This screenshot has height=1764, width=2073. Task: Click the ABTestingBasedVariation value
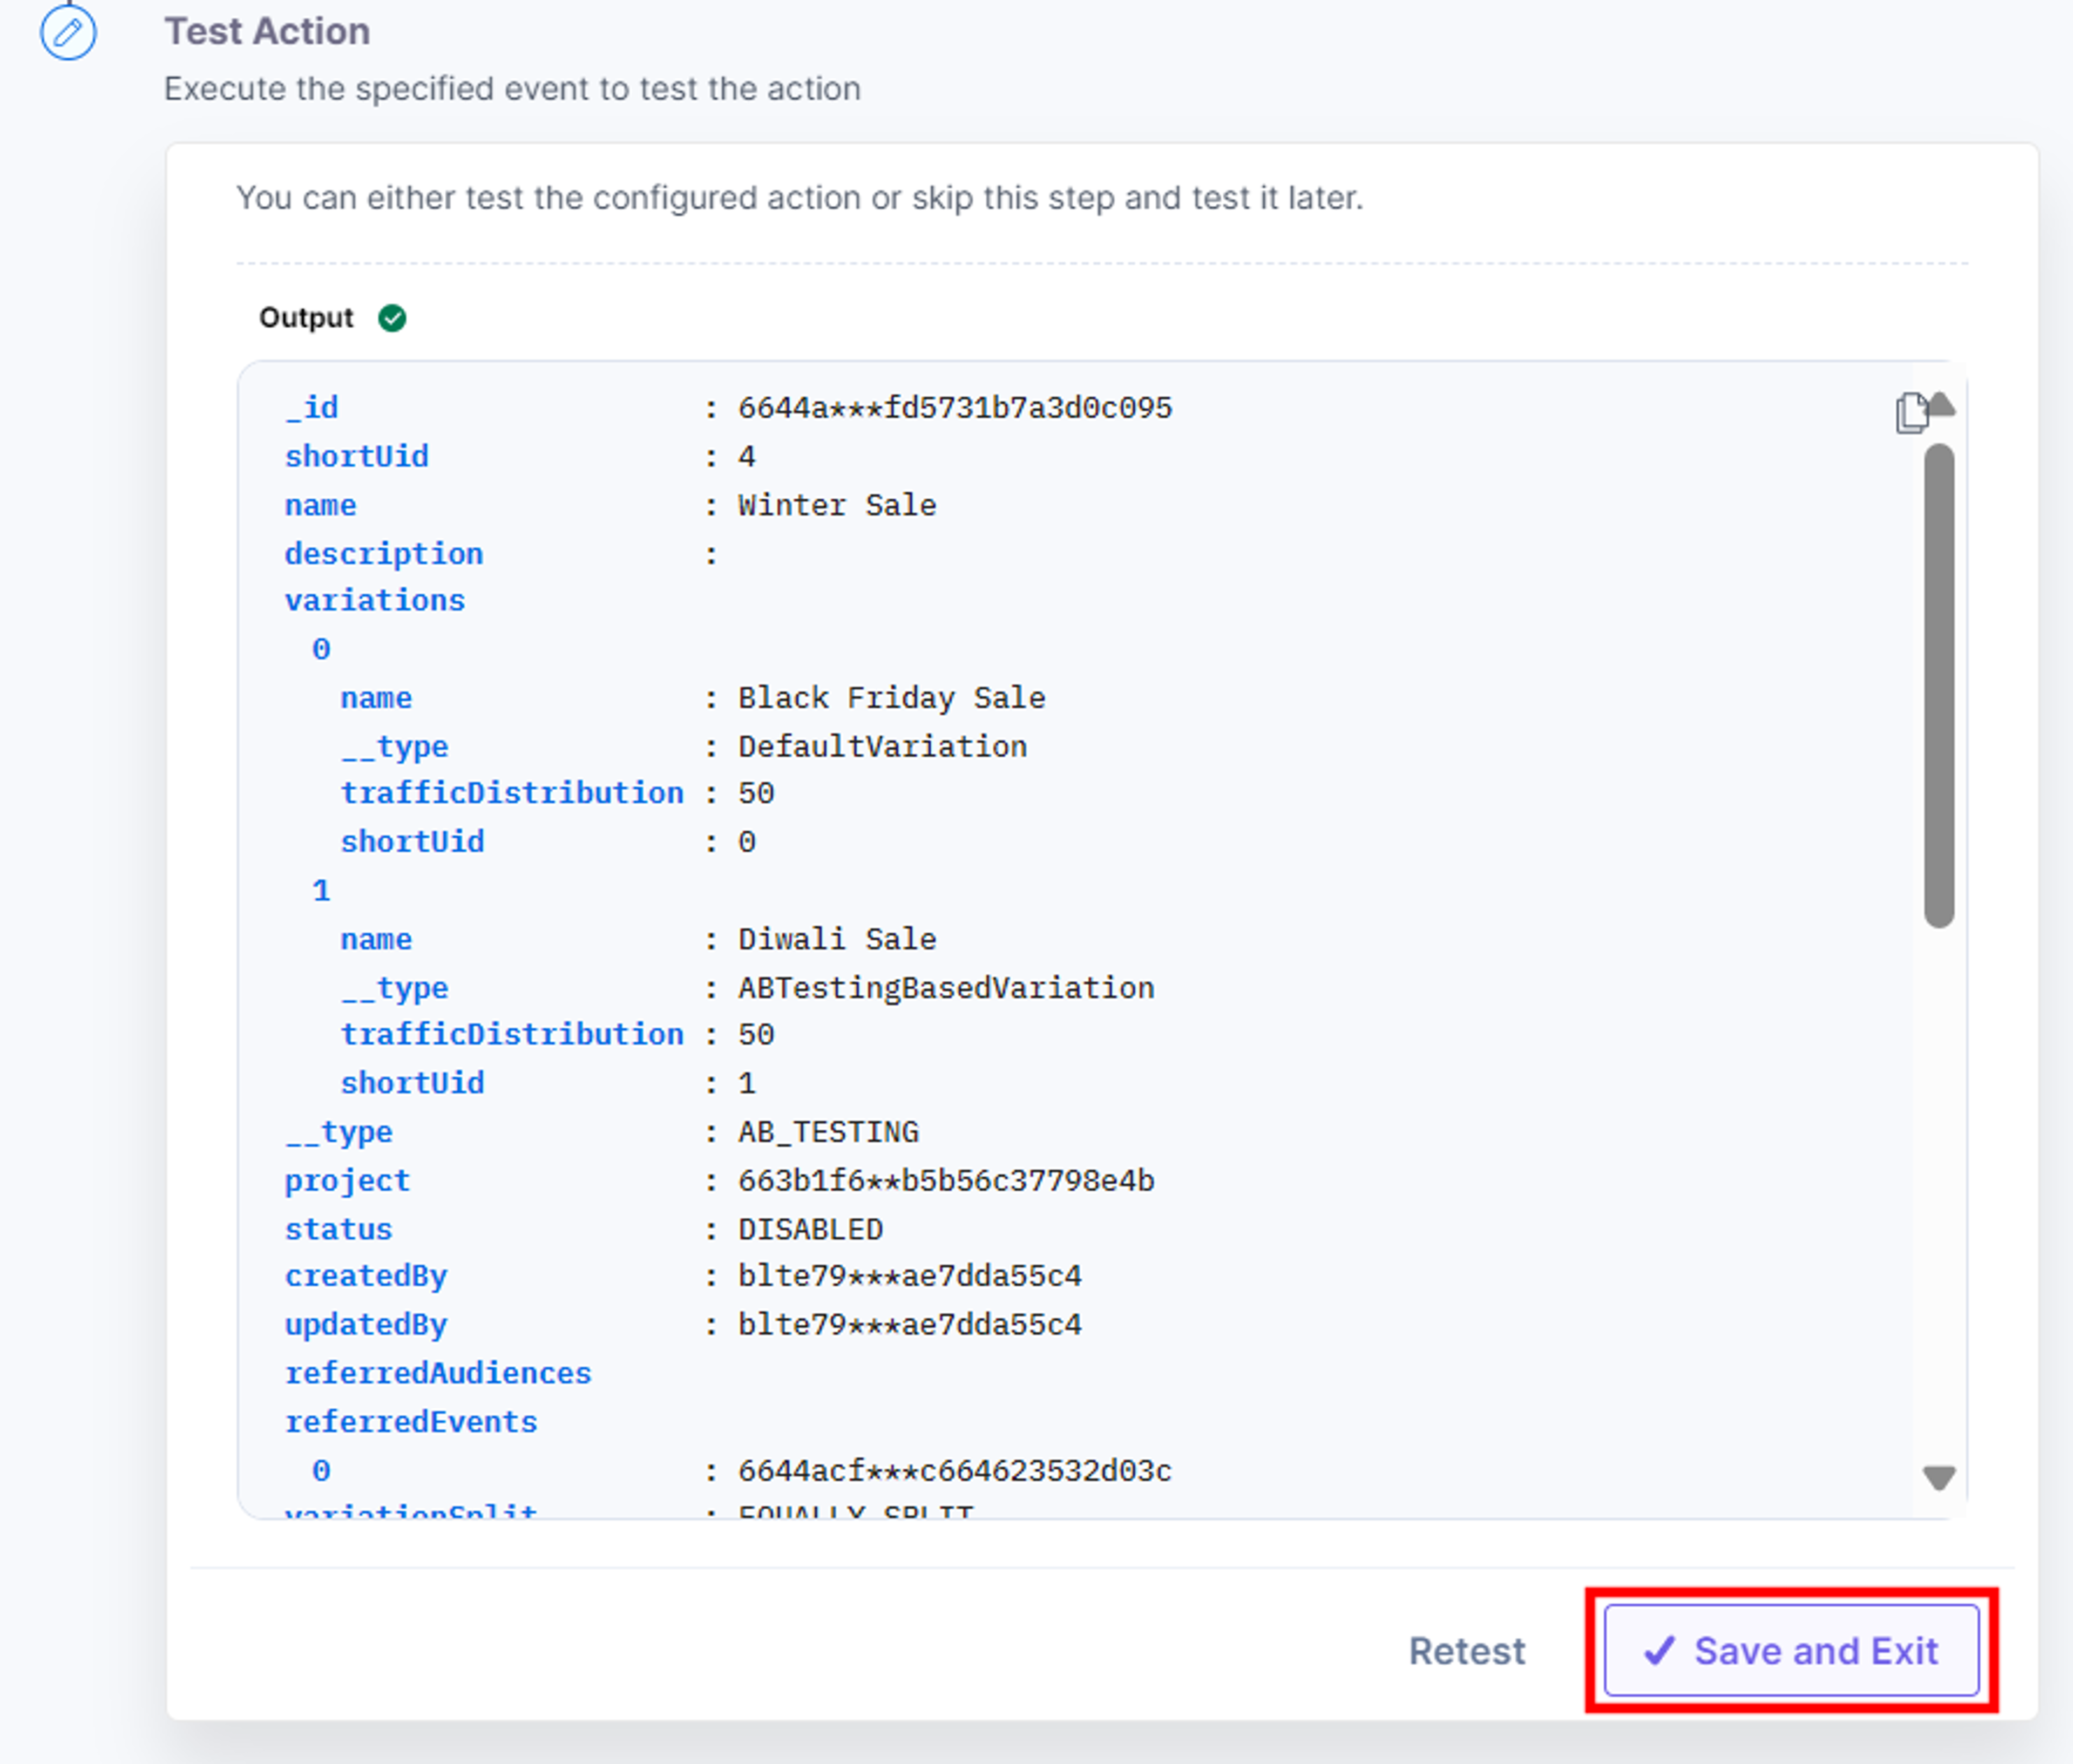click(x=946, y=988)
